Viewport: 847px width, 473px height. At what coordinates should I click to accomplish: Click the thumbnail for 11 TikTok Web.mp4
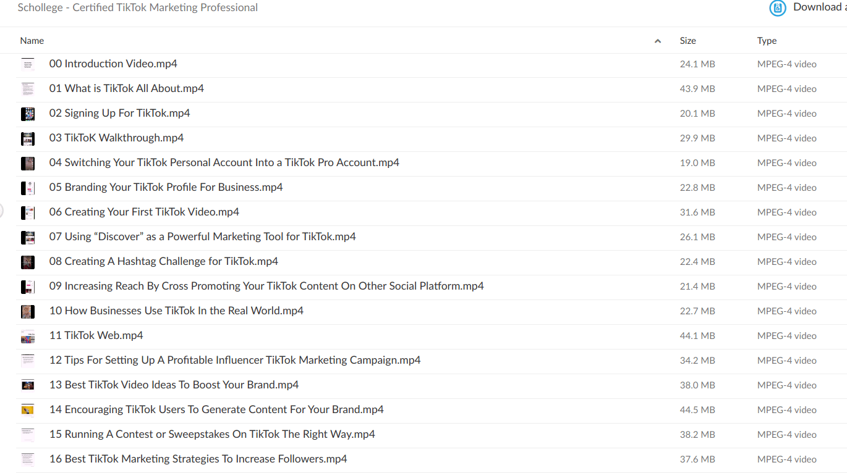click(x=28, y=336)
